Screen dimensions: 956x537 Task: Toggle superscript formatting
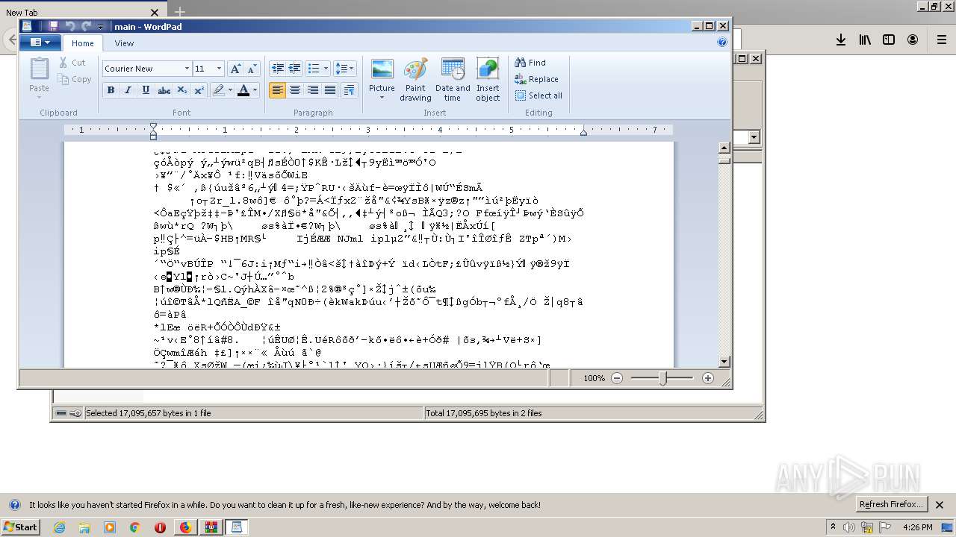click(x=199, y=90)
